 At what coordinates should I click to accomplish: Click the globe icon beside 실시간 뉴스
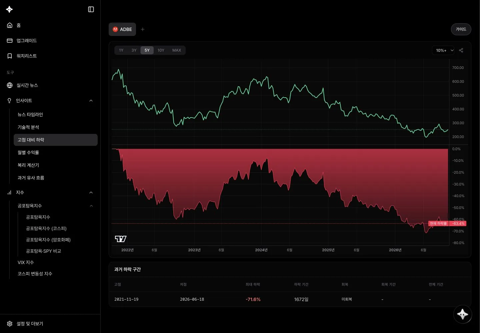click(x=10, y=85)
